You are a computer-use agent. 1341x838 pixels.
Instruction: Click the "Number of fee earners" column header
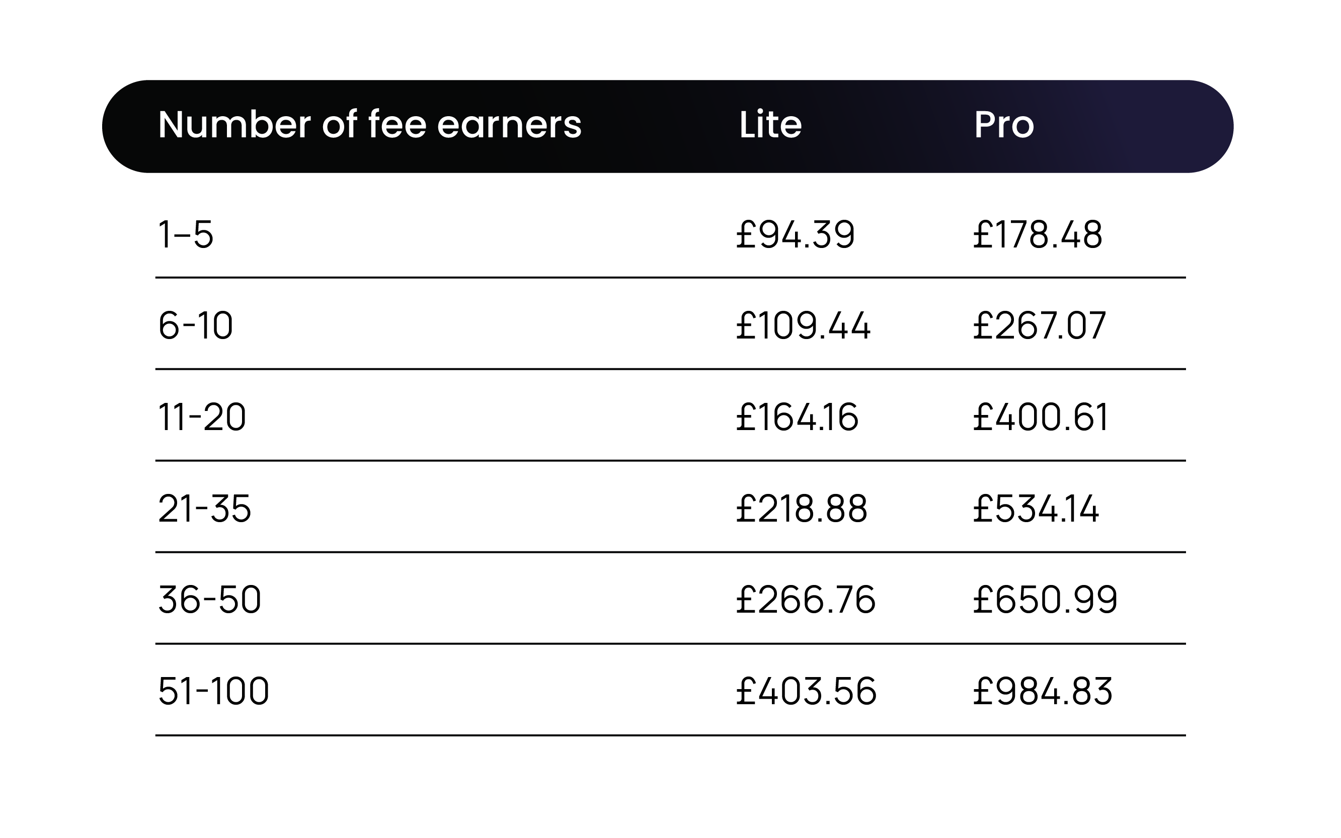point(370,124)
